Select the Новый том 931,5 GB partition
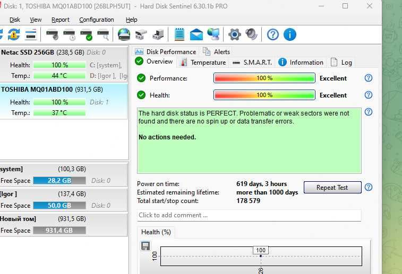This screenshot has height=274, width=402. click(64, 225)
